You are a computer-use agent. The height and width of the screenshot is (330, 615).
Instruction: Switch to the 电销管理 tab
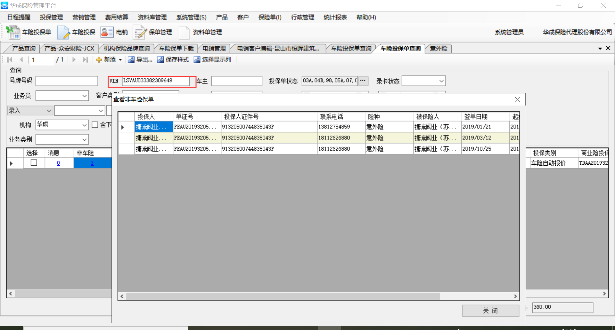click(x=214, y=48)
